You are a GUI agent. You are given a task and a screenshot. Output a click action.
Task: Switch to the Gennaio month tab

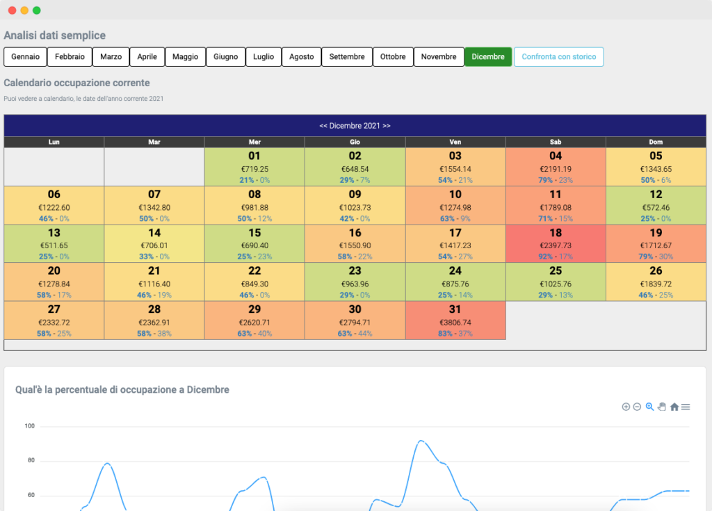pyautogui.click(x=26, y=57)
